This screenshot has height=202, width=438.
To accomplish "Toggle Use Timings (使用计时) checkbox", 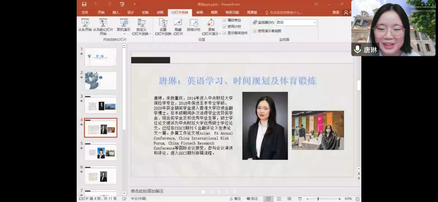I will coord(225,27).
